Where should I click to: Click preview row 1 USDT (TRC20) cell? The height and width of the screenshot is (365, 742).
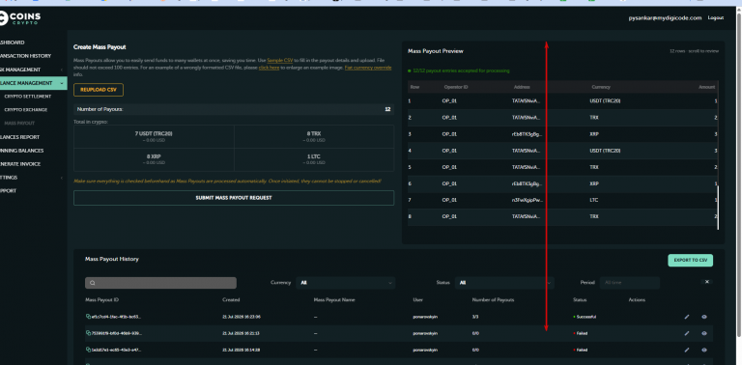[x=606, y=101]
